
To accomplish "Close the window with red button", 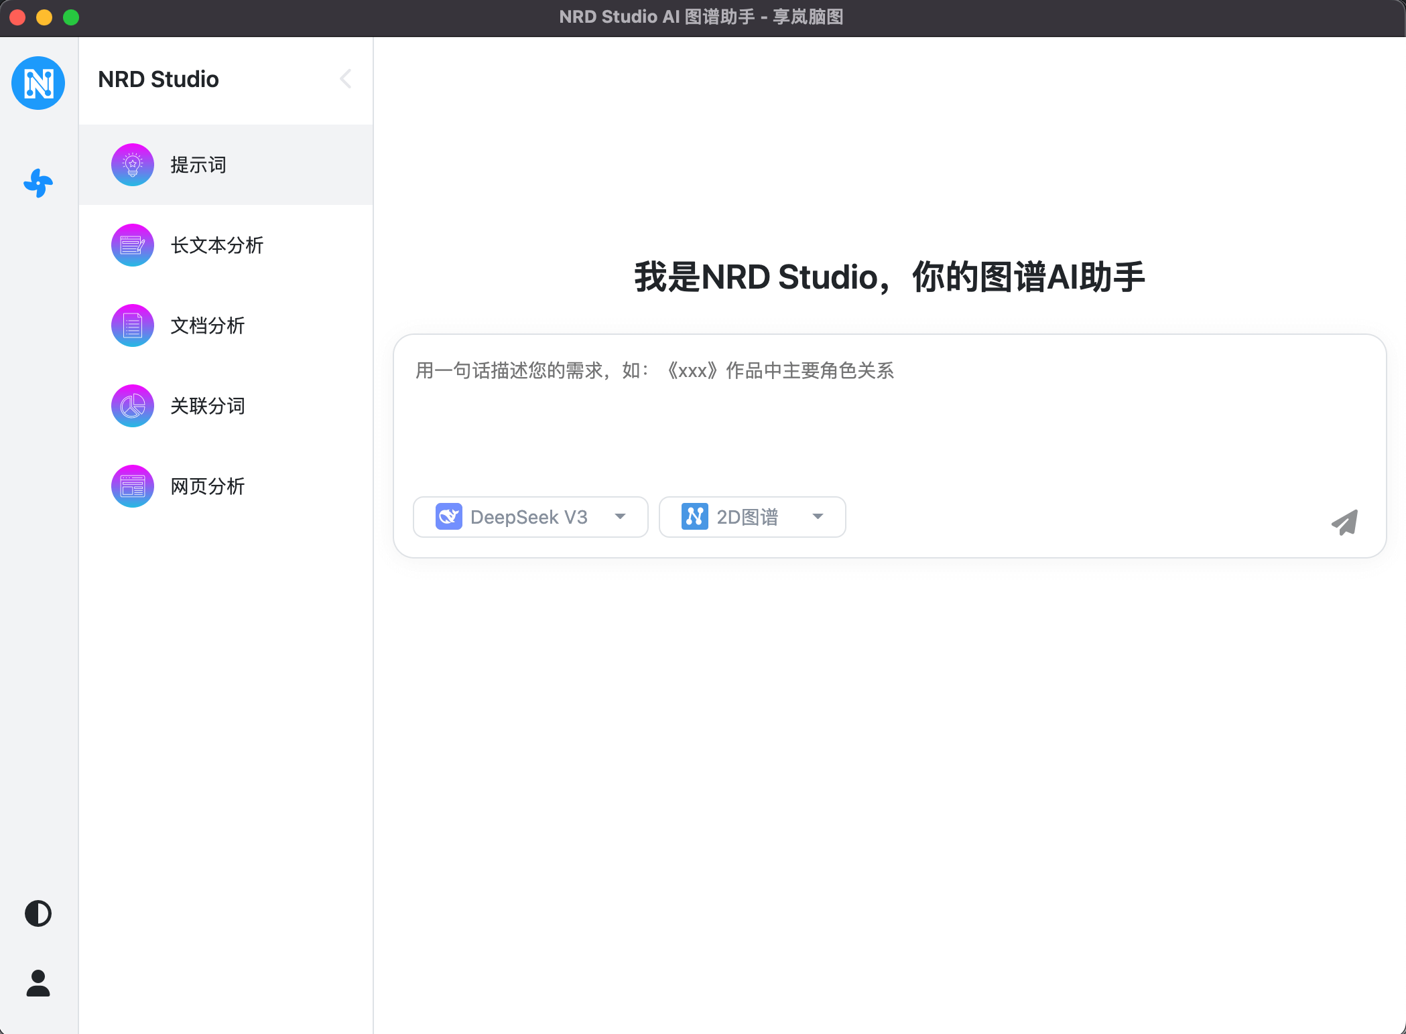I will (17, 17).
